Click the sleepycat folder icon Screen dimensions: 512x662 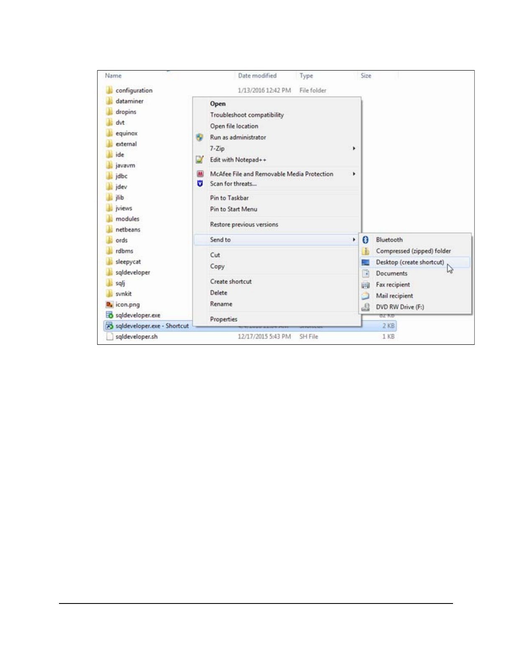pyautogui.click(x=110, y=262)
